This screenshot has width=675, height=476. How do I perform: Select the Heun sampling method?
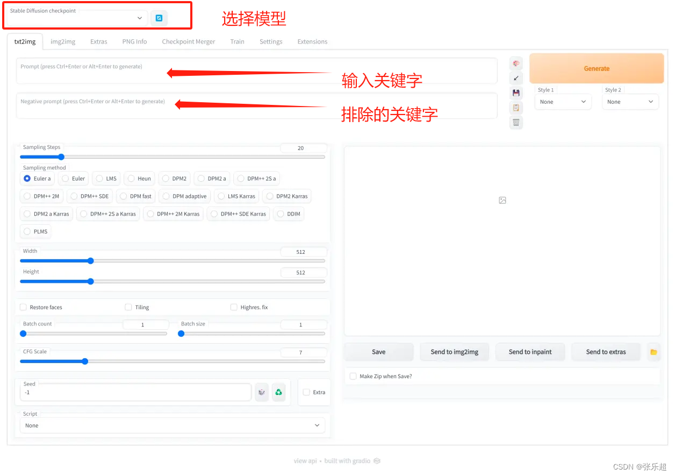(x=139, y=179)
